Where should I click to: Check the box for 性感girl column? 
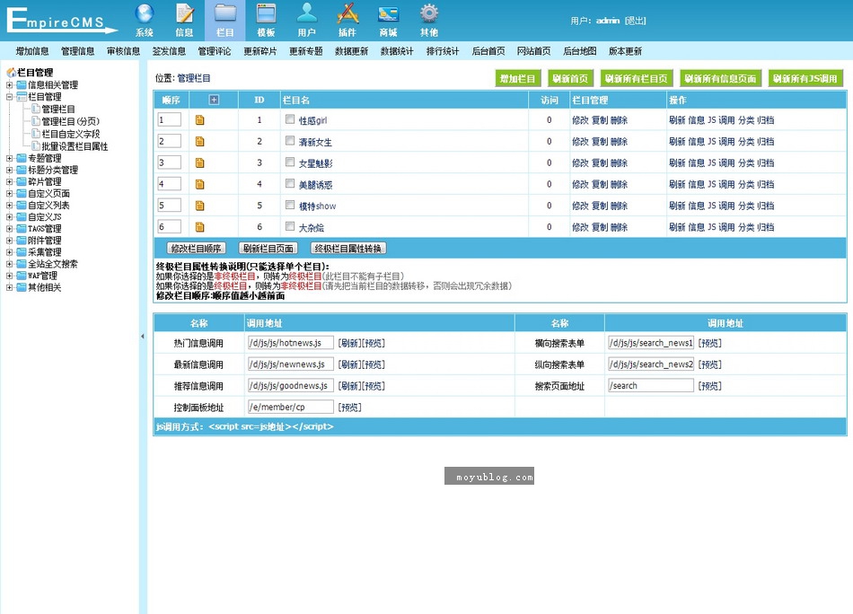(290, 119)
